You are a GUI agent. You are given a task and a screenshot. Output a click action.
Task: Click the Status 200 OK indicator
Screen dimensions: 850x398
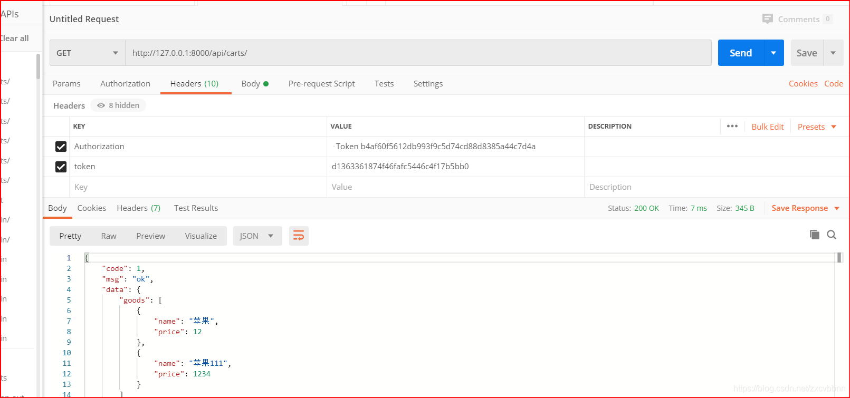coord(633,208)
